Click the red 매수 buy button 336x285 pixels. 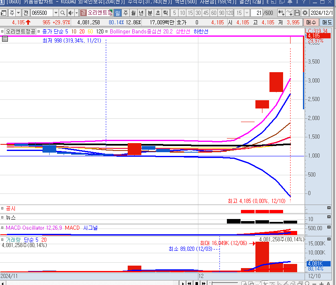311,22
